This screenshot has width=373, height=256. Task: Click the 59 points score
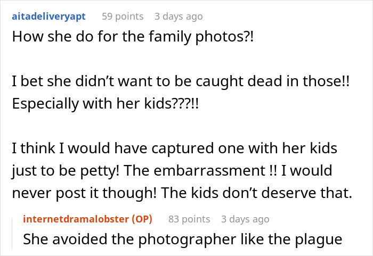tap(123, 16)
